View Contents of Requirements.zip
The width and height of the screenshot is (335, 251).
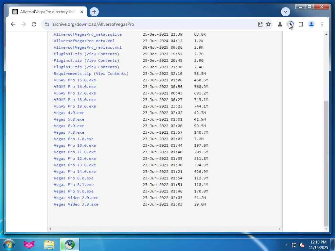coord(111,74)
